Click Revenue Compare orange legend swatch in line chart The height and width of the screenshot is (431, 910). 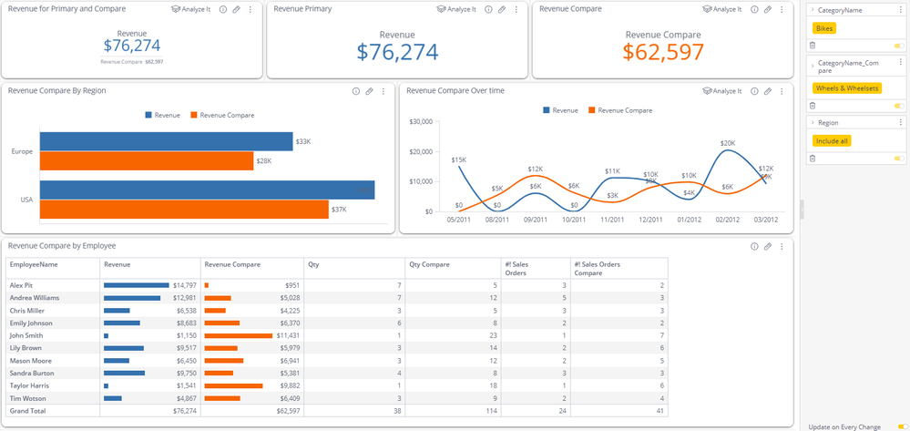click(x=592, y=110)
